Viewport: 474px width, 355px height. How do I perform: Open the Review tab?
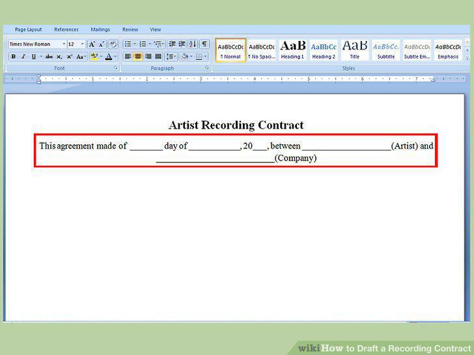coord(130,29)
